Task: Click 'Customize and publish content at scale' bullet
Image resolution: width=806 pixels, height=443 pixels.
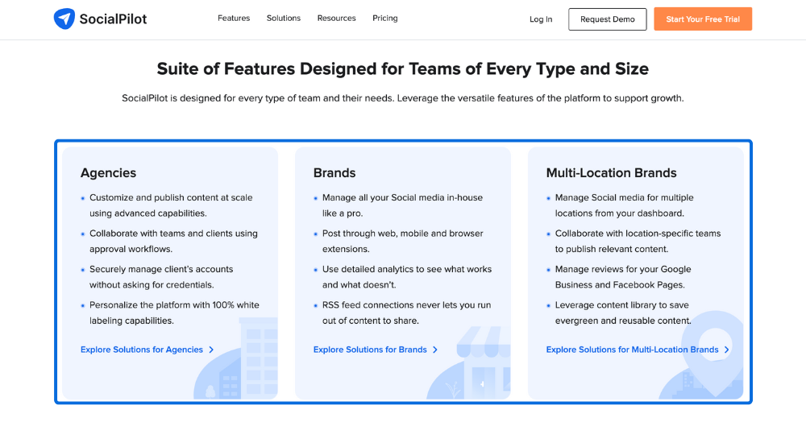Action: [171, 205]
